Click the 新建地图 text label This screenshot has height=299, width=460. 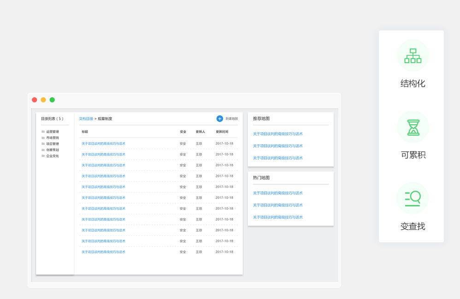tap(231, 119)
